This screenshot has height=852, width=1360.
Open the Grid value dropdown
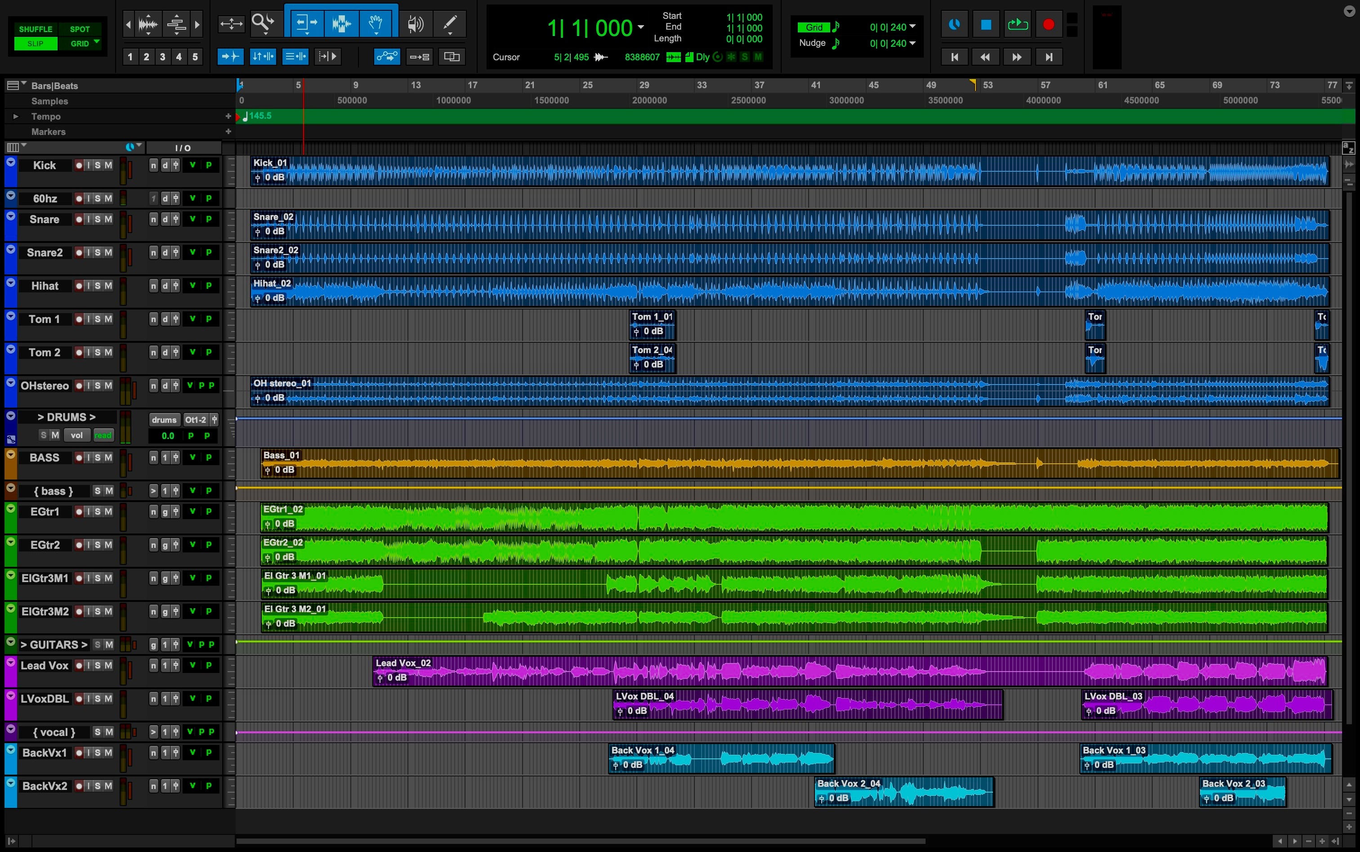pos(913,27)
